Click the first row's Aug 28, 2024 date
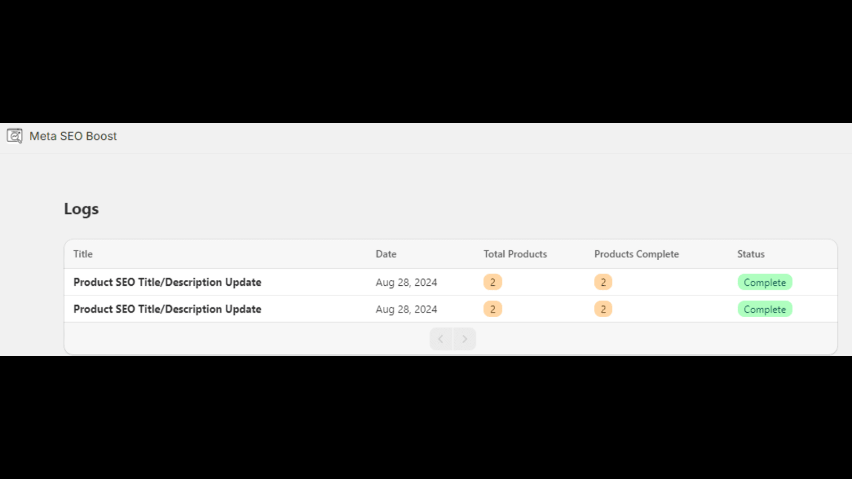Viewport: 852px width, 479px height. (x=406, y=283)
